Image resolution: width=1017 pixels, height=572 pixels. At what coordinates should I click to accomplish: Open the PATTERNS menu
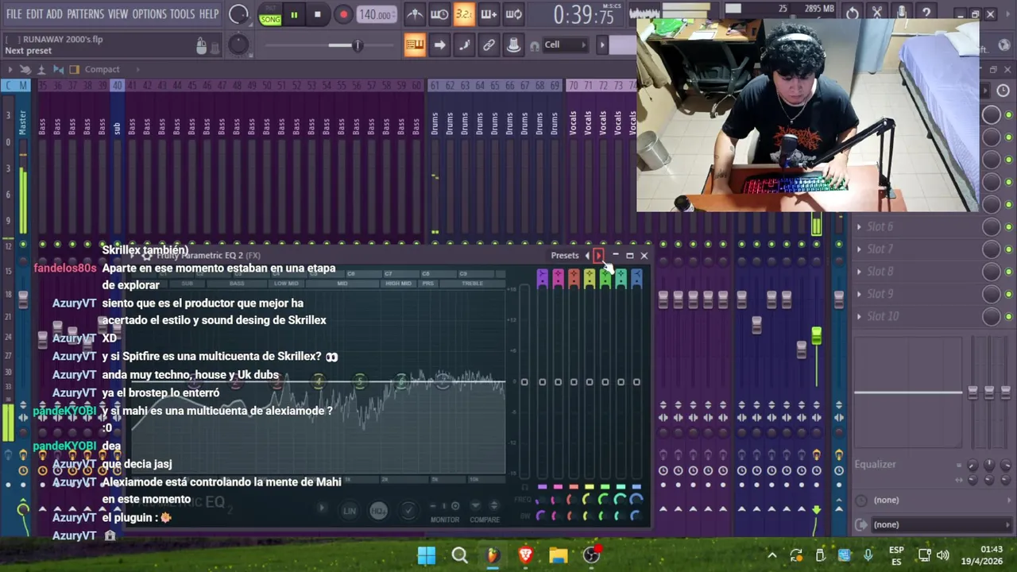(85, 14)
